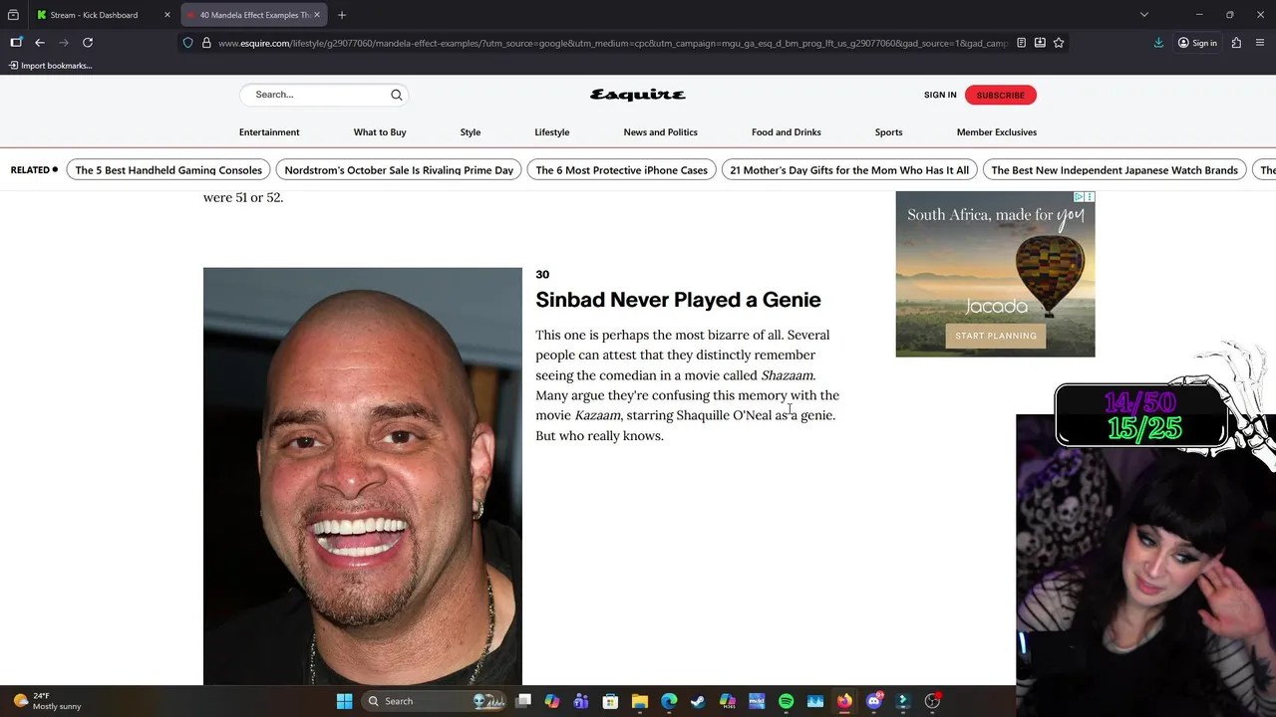Viewport: 1276px width, 717px height.
Task: Switch to Firefox in the taskbar
Action: [844, 701]
